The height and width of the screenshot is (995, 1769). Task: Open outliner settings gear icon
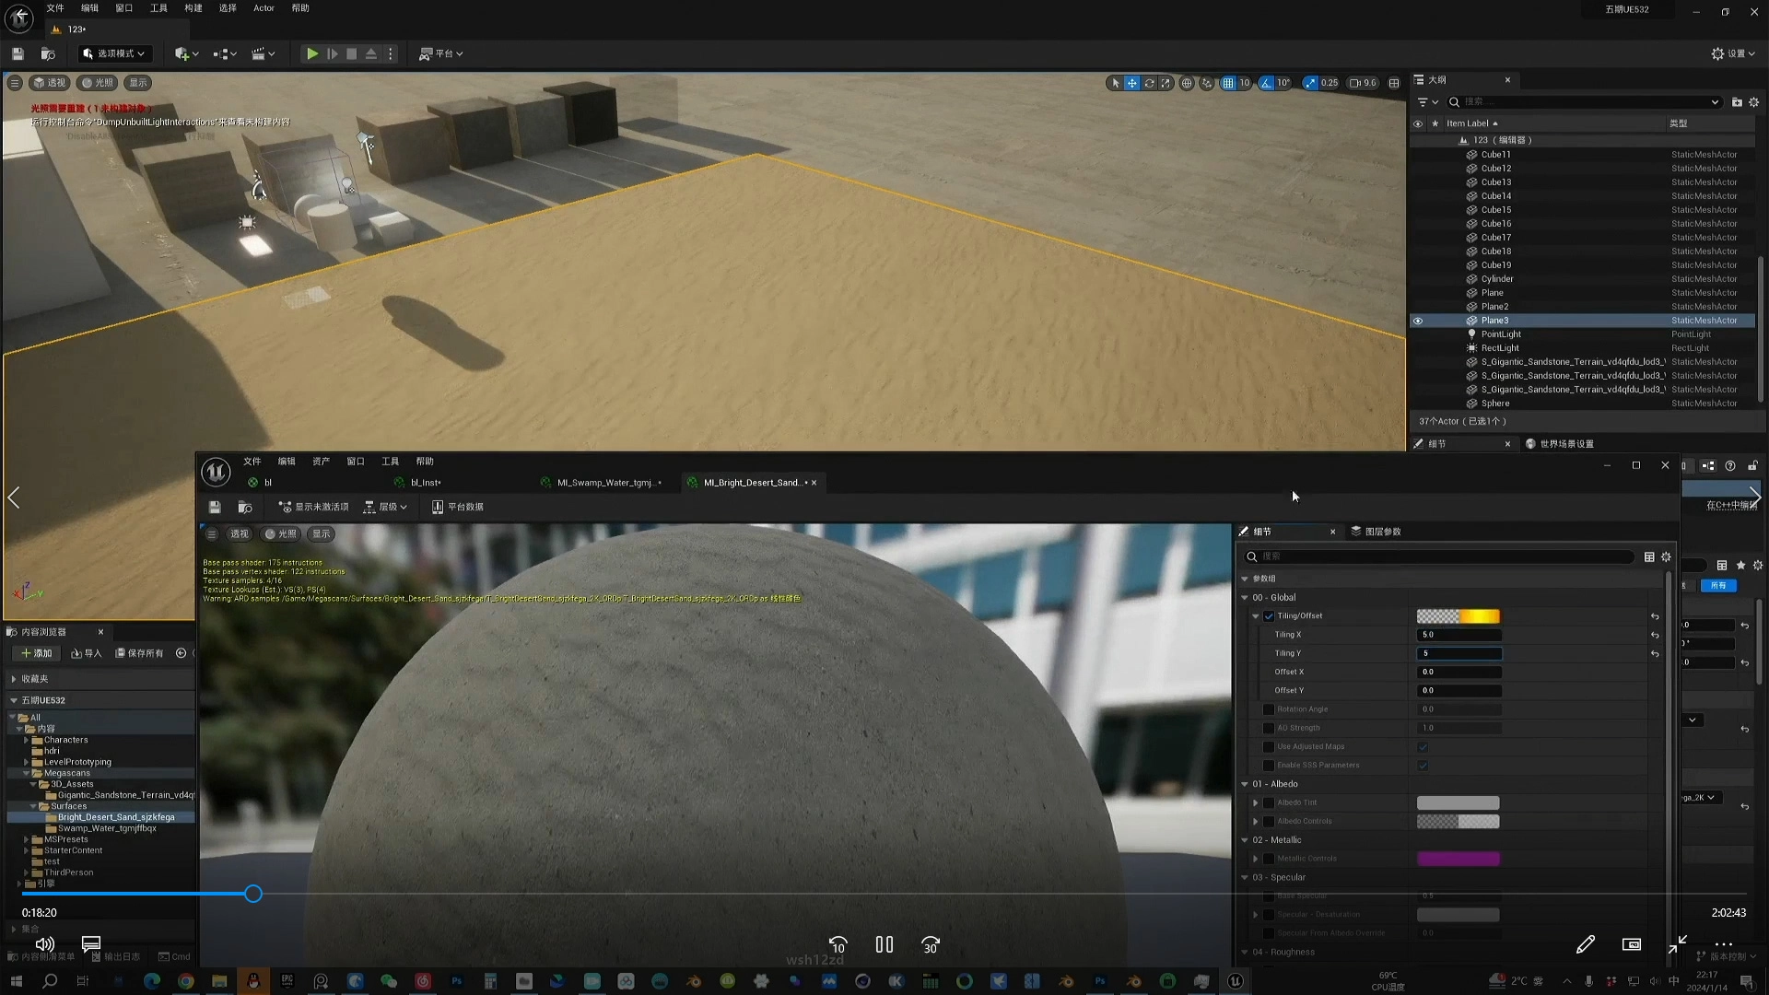1754,102
